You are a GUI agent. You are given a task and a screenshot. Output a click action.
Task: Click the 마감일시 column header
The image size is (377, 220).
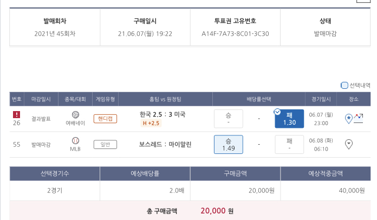[41, 99]
